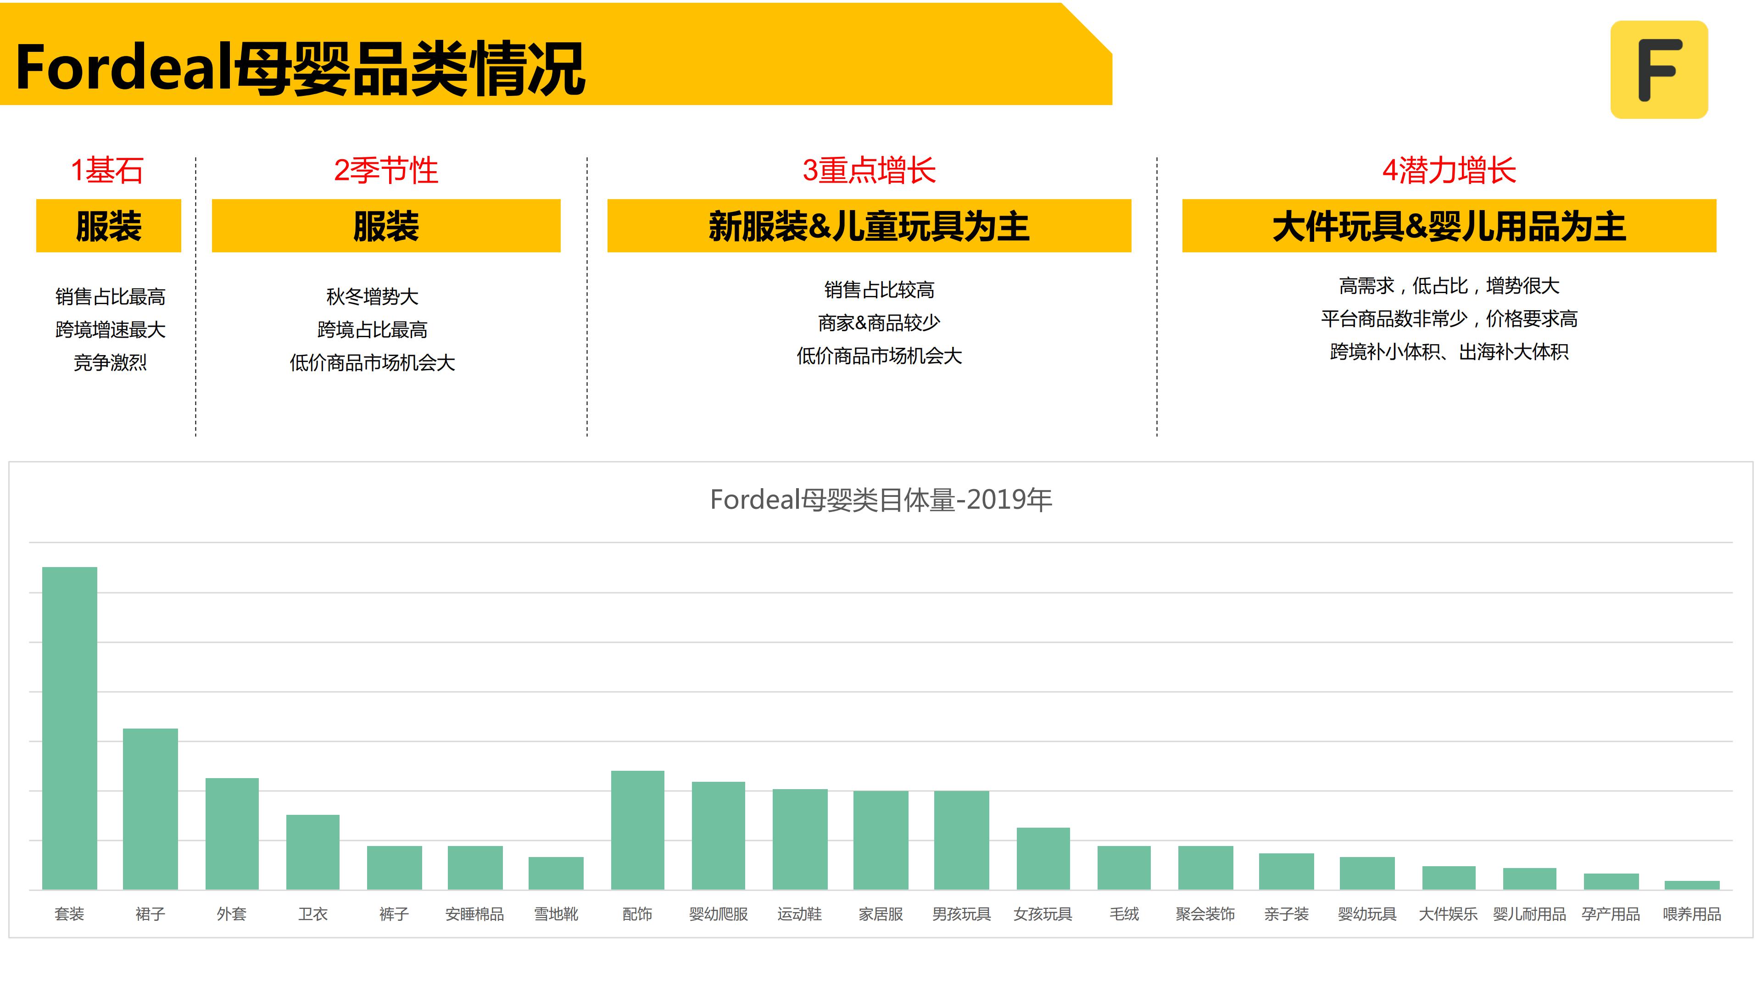
Task: Click the 服装 box under 1基石
Action: 109,226
